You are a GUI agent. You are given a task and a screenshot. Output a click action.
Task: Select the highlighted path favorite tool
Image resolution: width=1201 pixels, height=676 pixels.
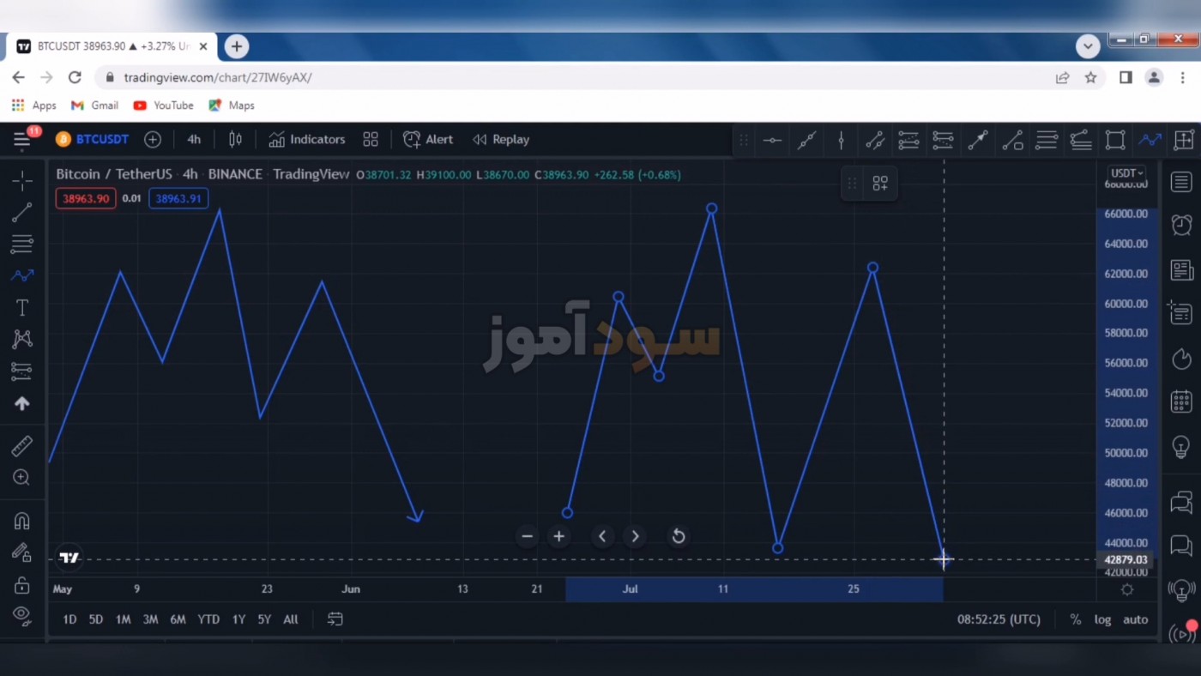coord(1150,140)
